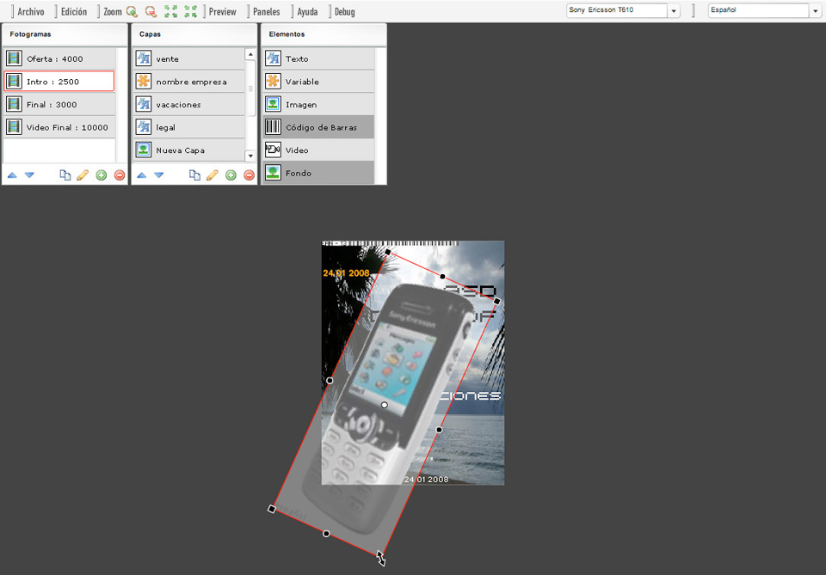Choose the Imagen element icon
This screenshot has height=575, width=826.
[273, 104]
